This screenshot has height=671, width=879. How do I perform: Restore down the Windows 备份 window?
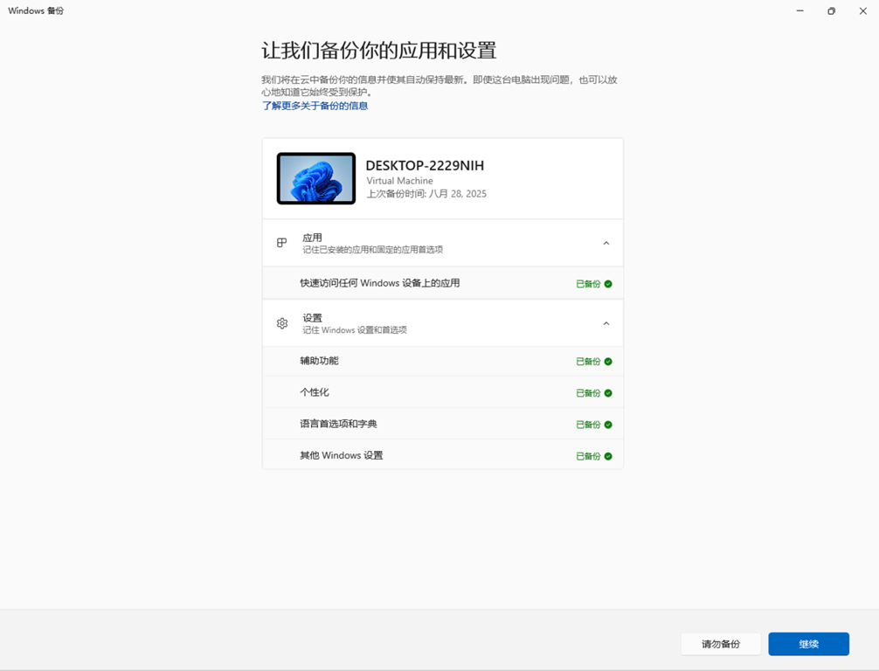831,10
